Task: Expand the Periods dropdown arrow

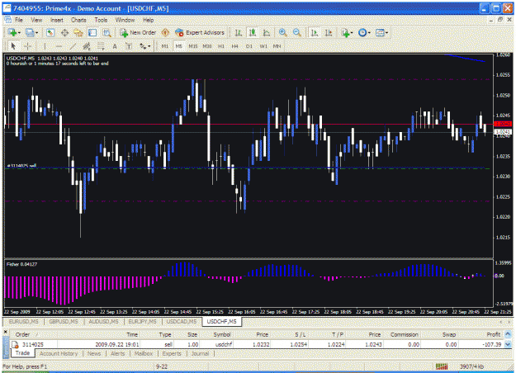Action: [369, 32]
